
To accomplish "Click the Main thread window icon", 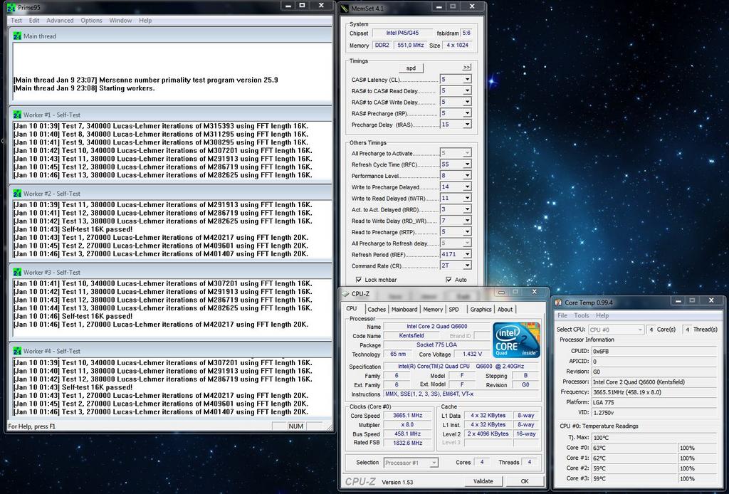I will [x=18, y=36].
